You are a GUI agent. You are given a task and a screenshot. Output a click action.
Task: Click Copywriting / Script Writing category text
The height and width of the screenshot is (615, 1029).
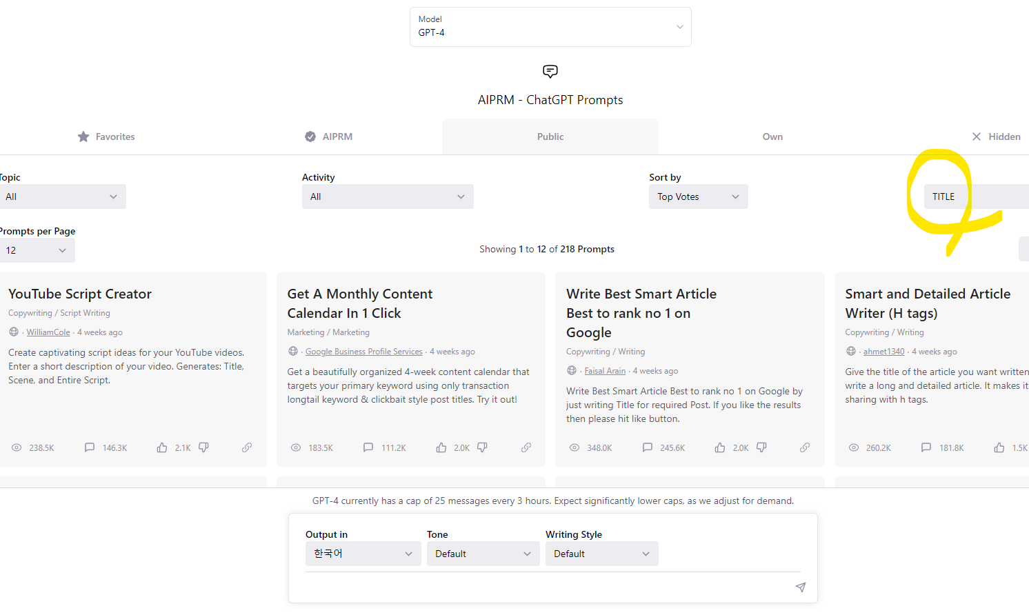pos(59,313)
